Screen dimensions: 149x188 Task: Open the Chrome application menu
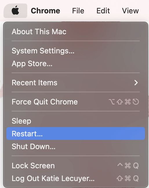pyautogui.click(x=46, y=11)
